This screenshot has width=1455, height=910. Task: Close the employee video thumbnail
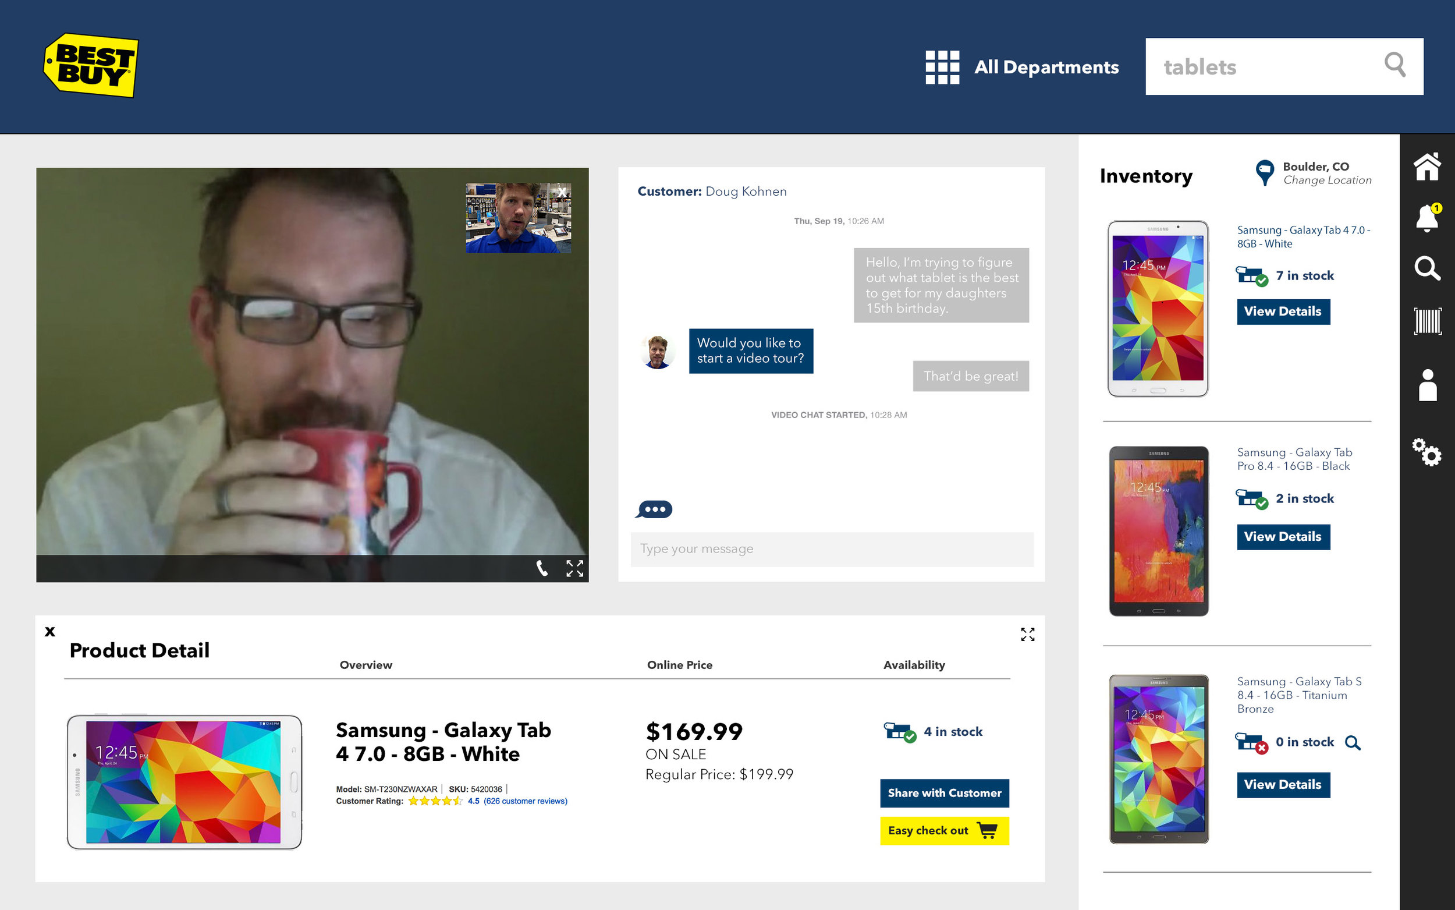click(562, 192)
